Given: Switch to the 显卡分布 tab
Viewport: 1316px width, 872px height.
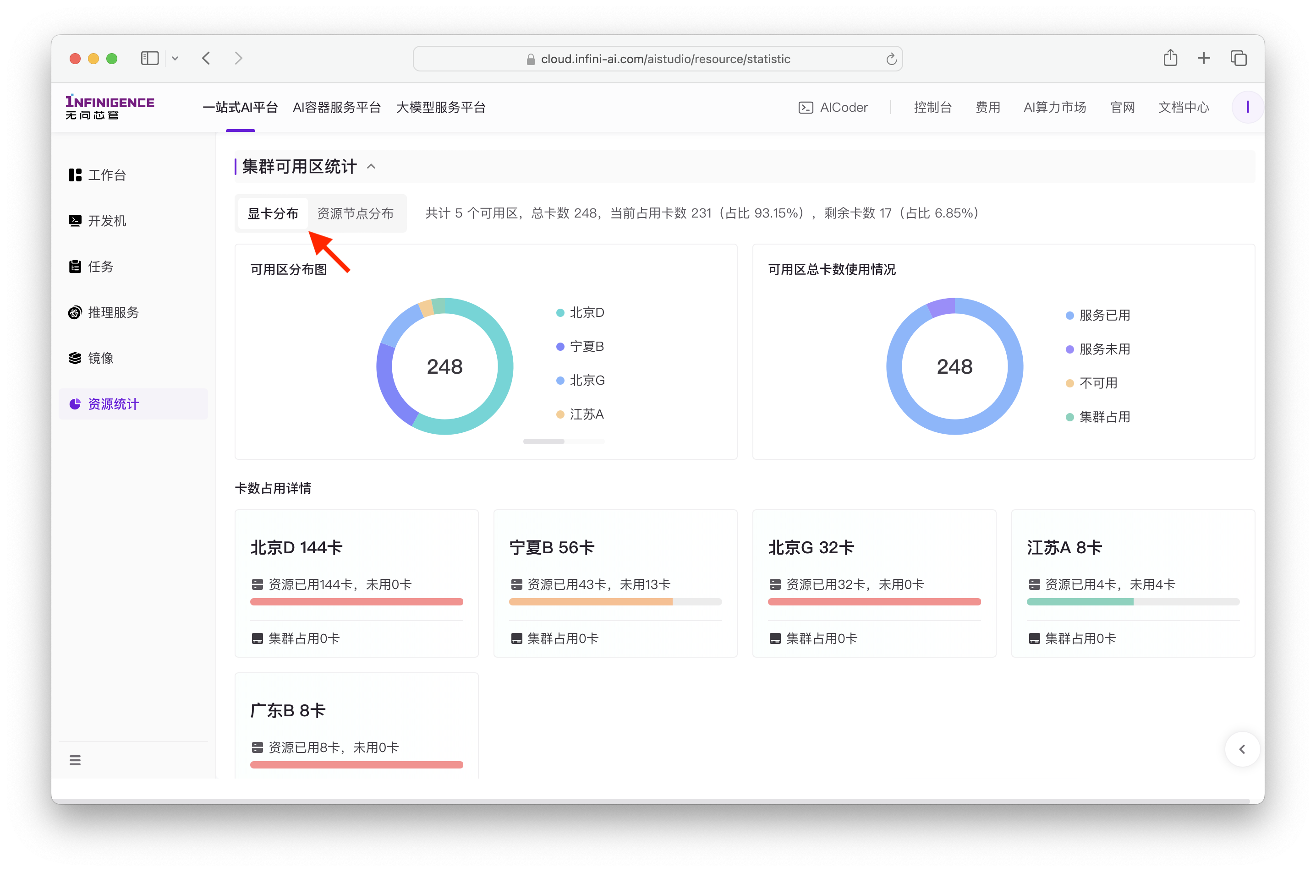Looking at the screenshot, I should (x=273, y=213).
